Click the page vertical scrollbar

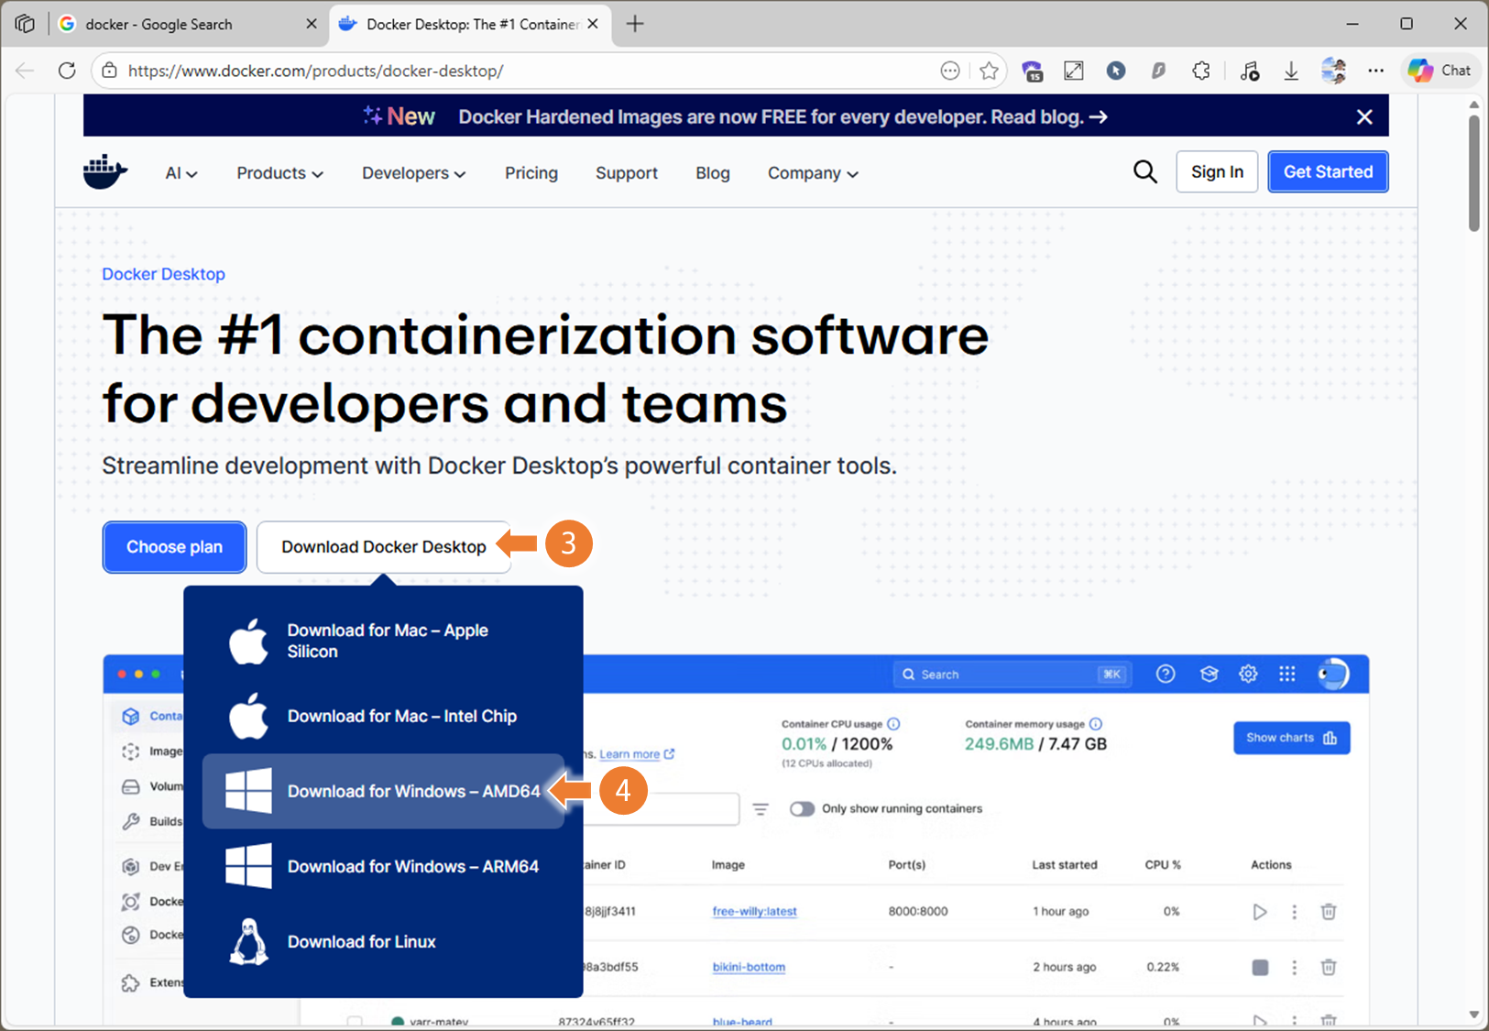(1473, 174)
